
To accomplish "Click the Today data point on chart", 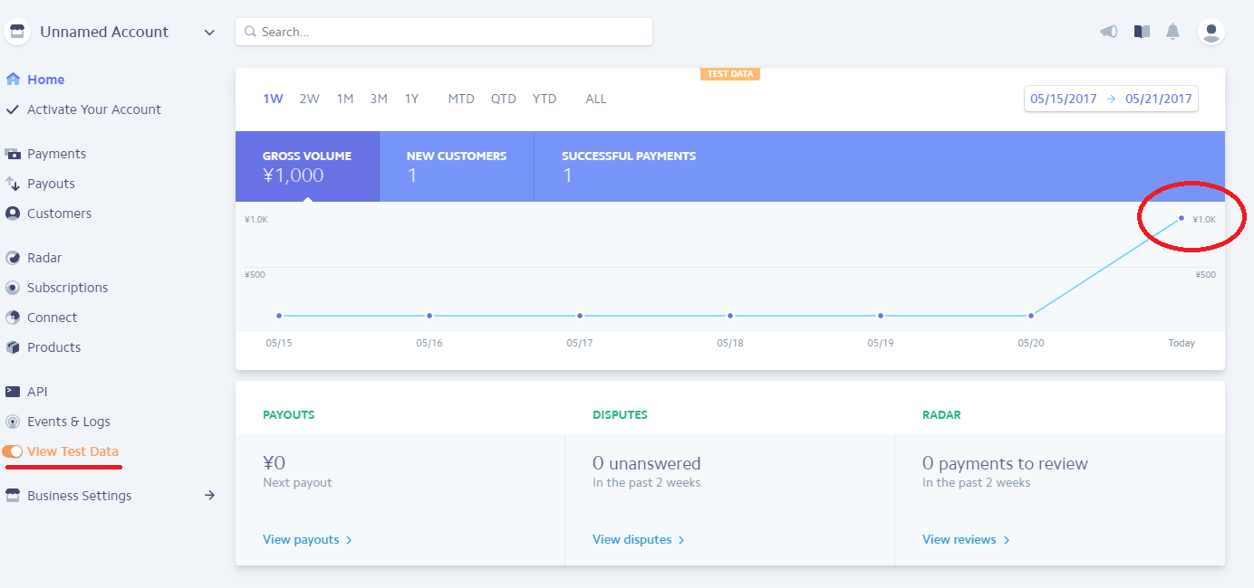I will pyautogui.click(x=1182, y=218).
